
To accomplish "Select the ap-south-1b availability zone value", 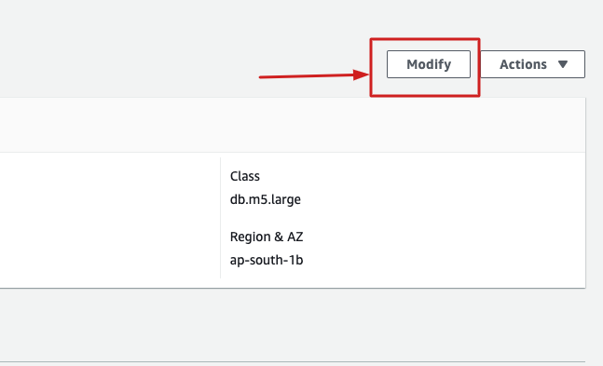I will 267,260.
